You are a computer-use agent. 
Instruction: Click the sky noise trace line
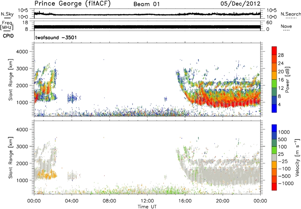pyautogui.click(x=147, y=14)
